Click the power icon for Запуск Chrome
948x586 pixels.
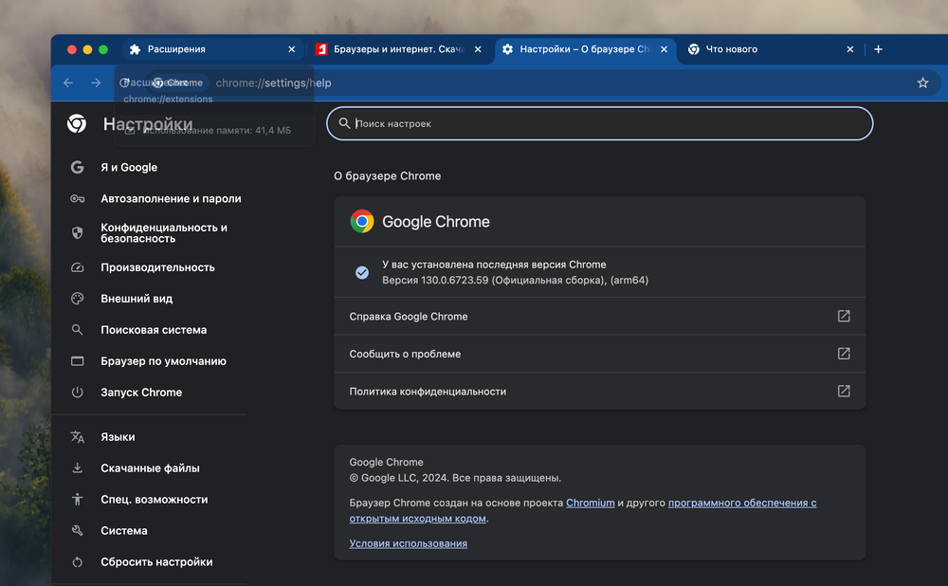[78, 393]
